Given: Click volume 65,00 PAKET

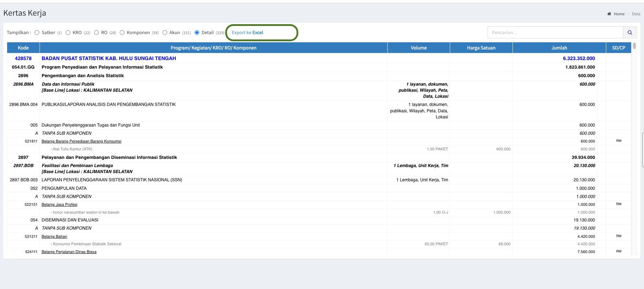Looking at the screenshot, I should click(436, 244).
